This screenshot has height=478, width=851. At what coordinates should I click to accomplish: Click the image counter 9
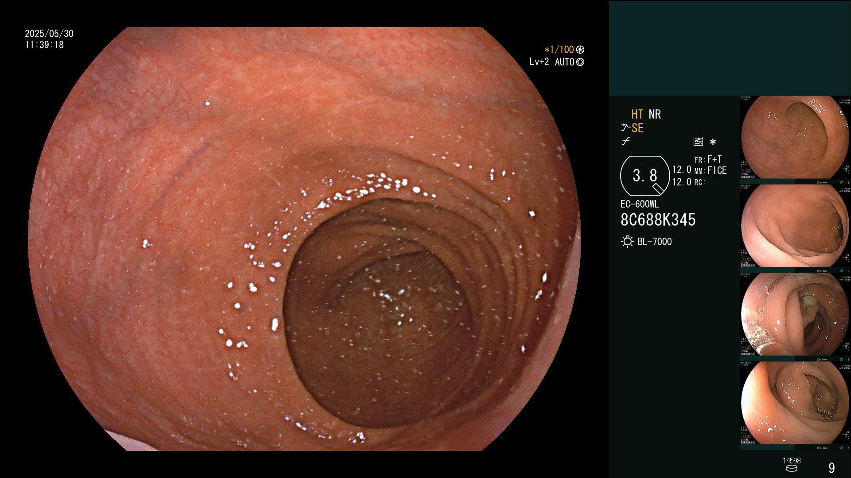point(831,468)
